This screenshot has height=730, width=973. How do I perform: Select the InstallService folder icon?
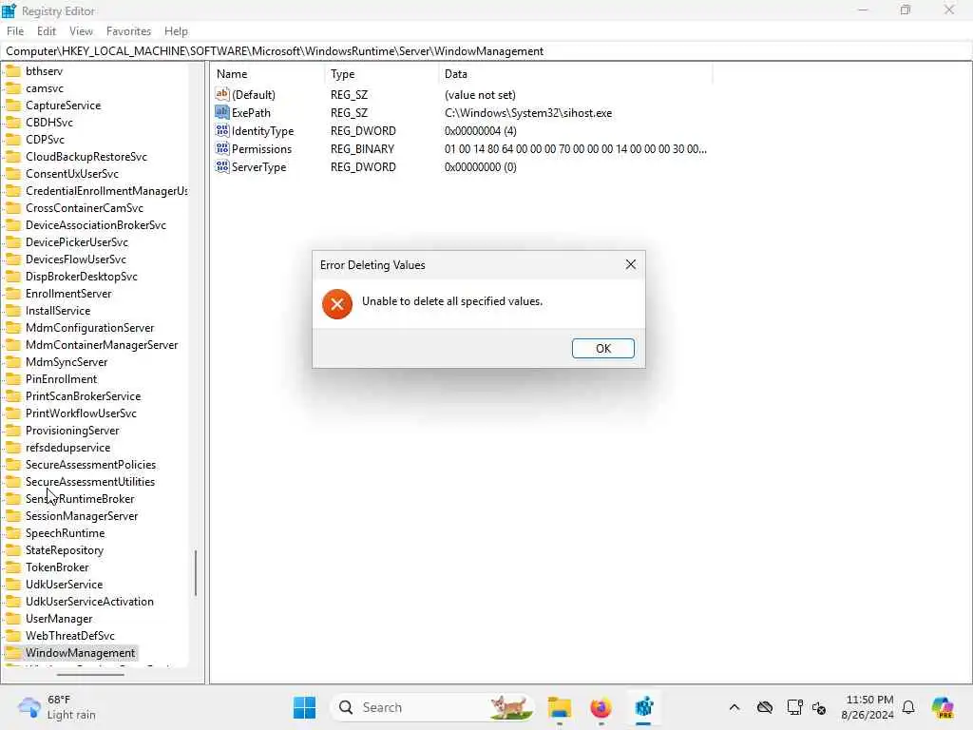coord(13,311)
